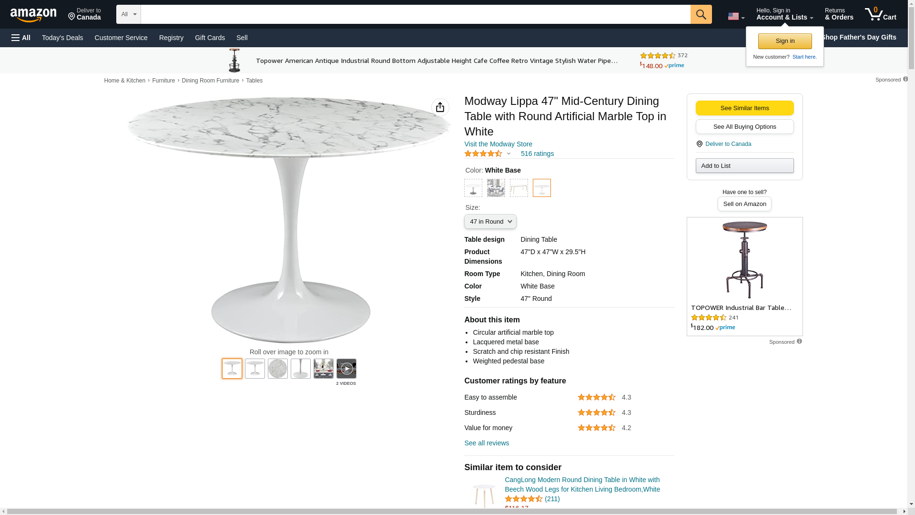The width and height of the screenshot is (915, 515).
Task: Expand the Add to List dropdown
Action: (744, 166)
